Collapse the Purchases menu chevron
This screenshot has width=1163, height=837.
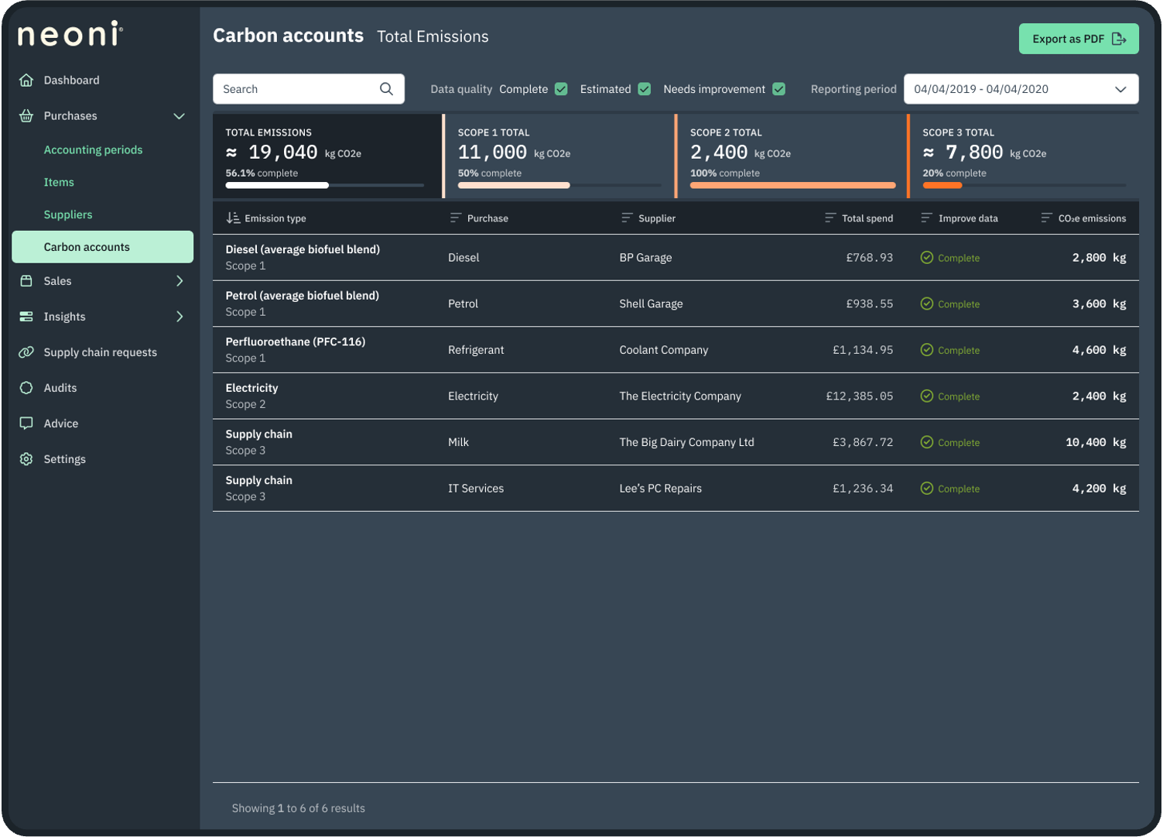pyautogui.click(x=179, y=116)
